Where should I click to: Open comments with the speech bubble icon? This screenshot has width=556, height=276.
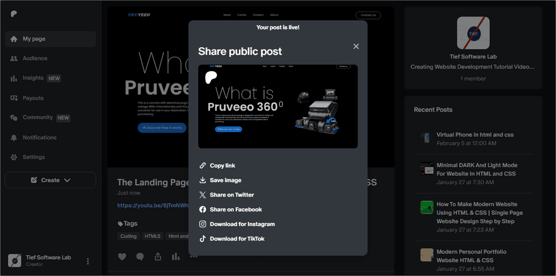point(140,257)
